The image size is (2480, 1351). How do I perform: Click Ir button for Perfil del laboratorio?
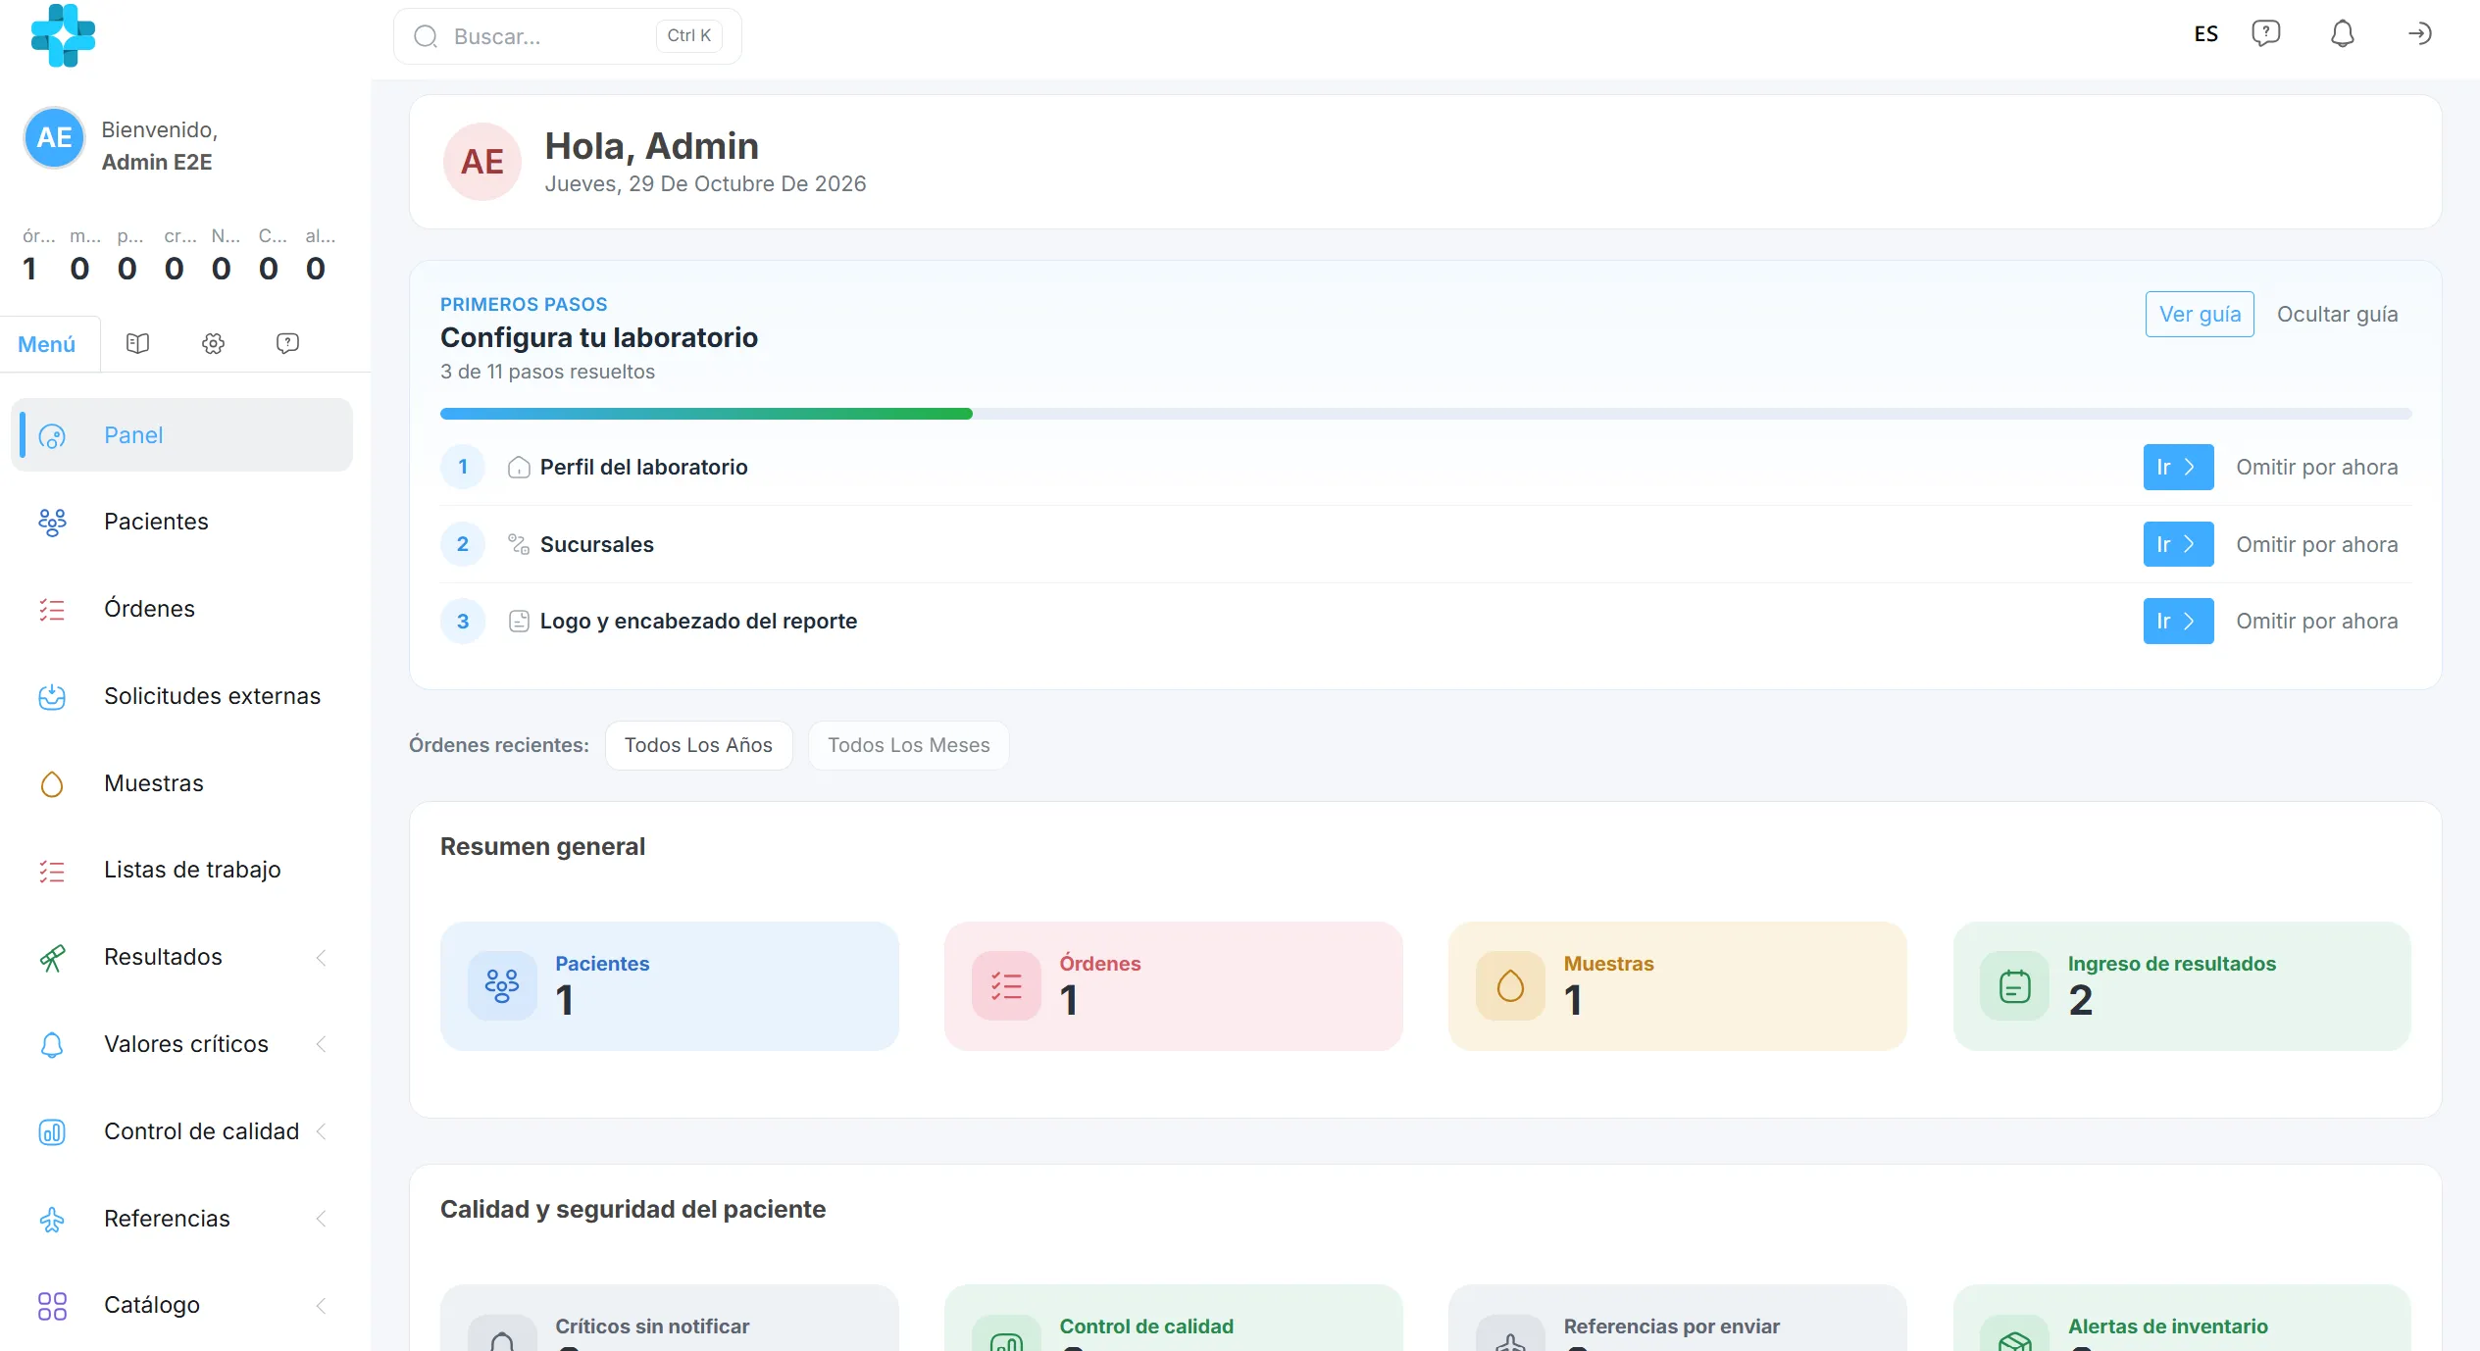tap(2178, 467)
